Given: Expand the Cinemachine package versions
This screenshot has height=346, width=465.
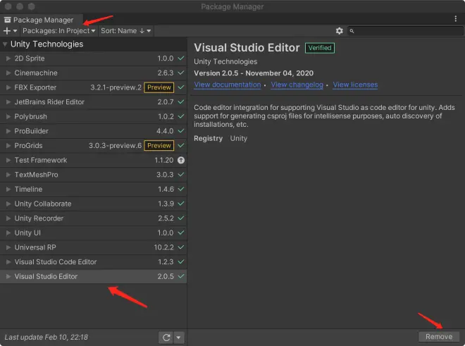Looking at the screenshot, I should [x=8, y=73].
